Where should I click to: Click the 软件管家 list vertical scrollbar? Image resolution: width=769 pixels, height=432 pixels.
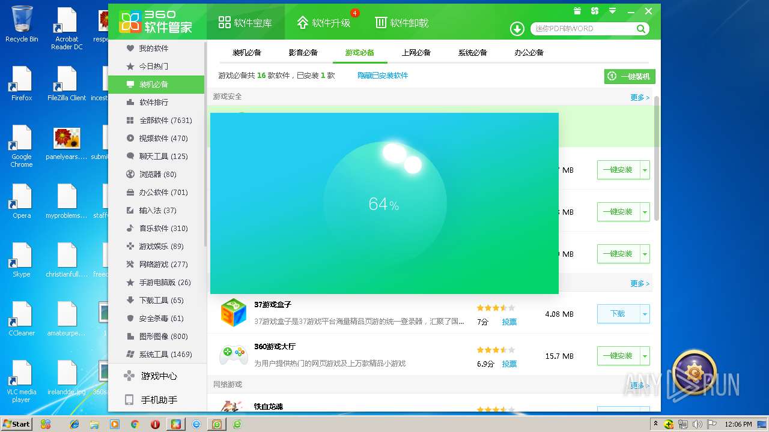pos(656,157)
